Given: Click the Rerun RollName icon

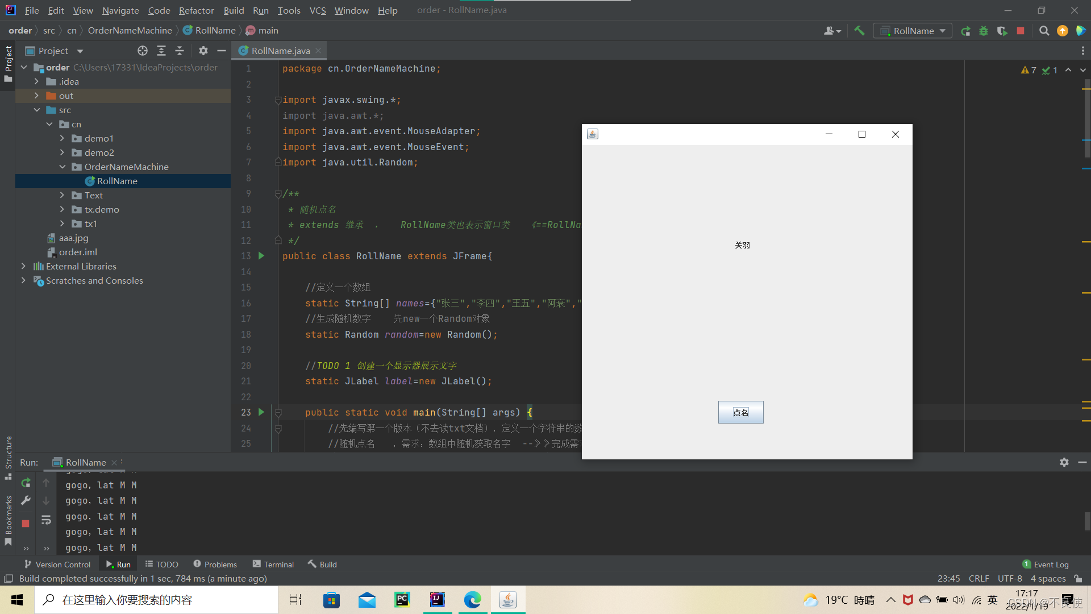Looking at the screenshot, I should coord(26,482).
